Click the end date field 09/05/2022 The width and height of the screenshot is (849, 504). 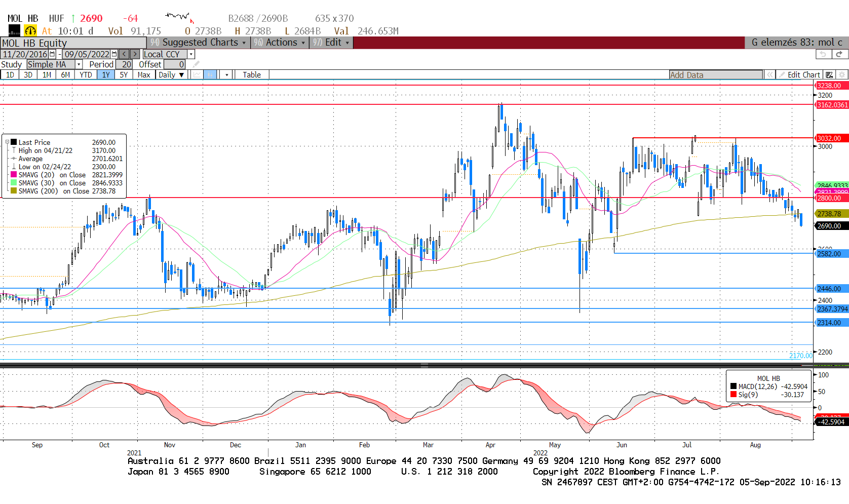coord(87,54)
